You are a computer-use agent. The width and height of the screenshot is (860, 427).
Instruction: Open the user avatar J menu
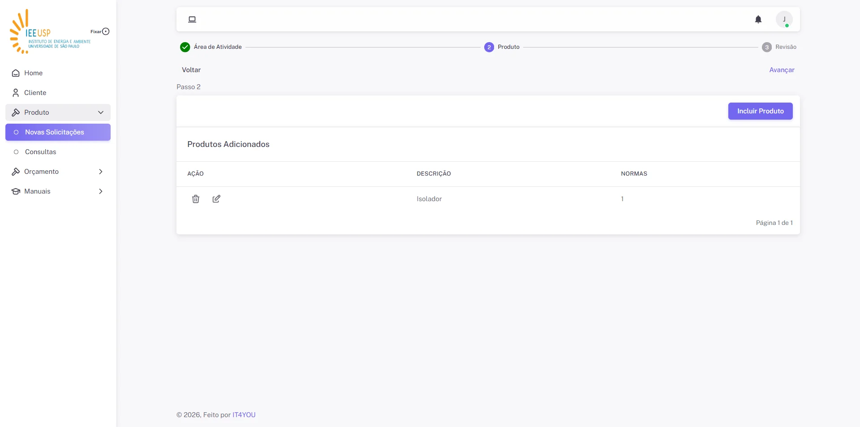pos(784,19)
